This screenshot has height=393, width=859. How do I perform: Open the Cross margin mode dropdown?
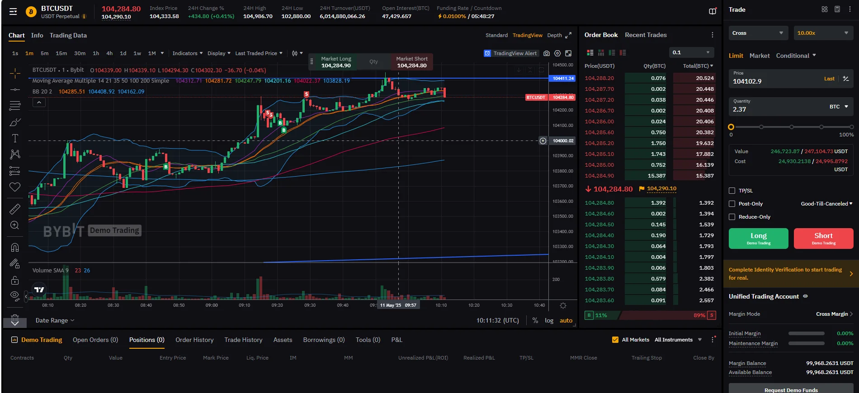coord(758,33)
